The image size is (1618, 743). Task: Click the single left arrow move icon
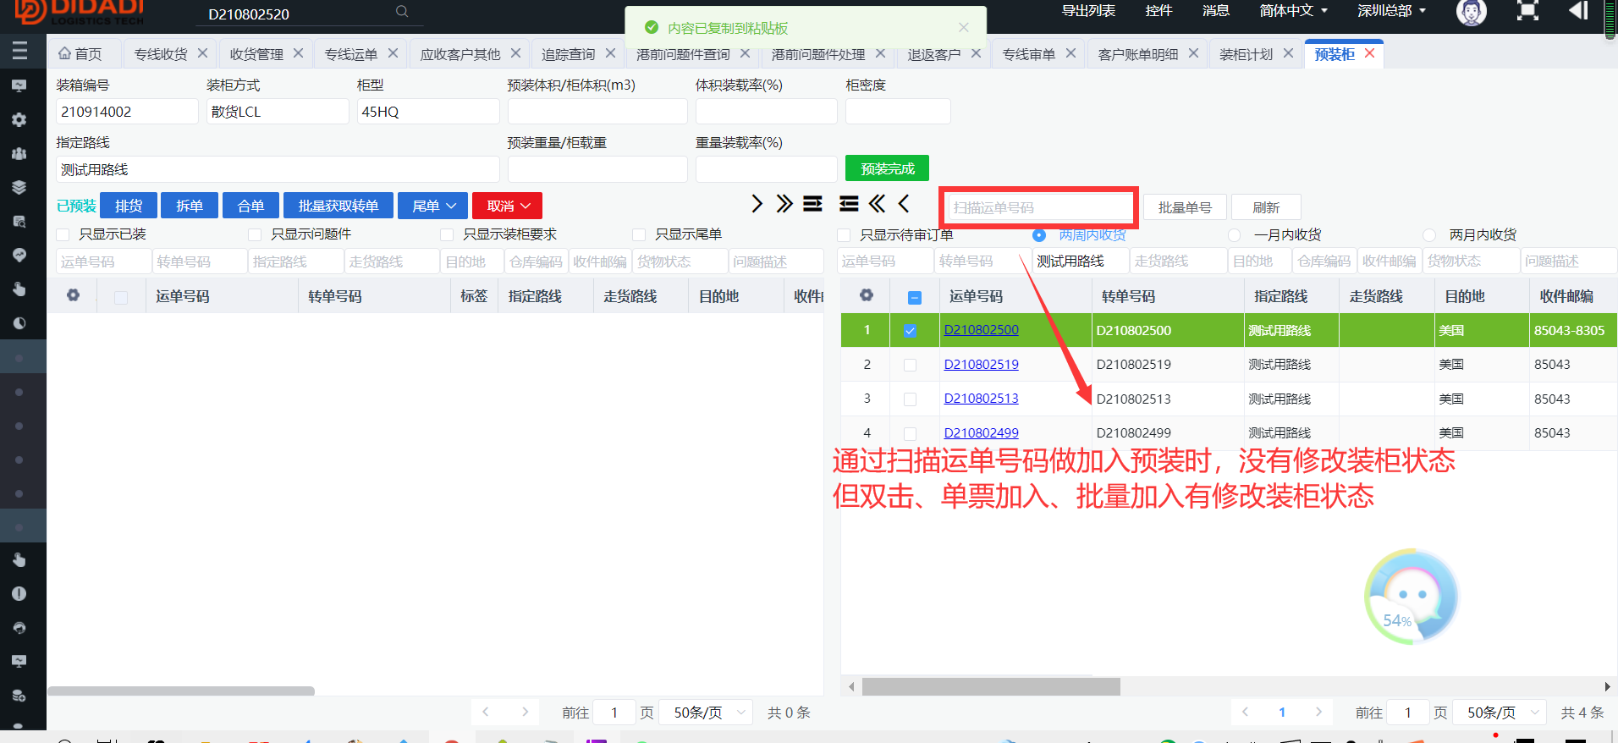pyautogui.click(x=905, y=204)
